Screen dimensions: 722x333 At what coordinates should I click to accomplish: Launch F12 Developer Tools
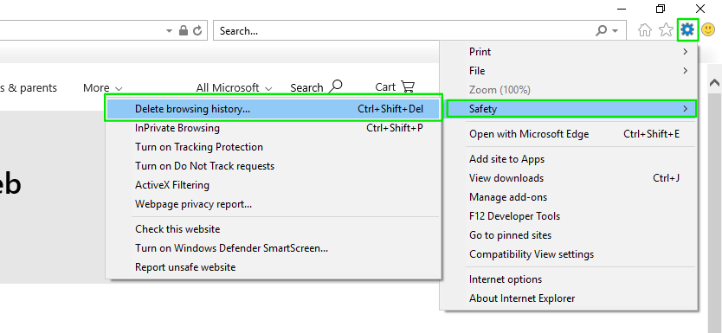tap(570, 216)
